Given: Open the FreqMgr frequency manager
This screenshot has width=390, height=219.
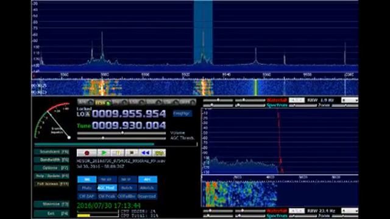Looking at the screenshot, I should (x=182, y=114).
